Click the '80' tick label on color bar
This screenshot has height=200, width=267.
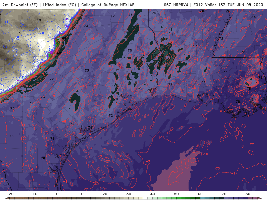click(x=248, y=194)
